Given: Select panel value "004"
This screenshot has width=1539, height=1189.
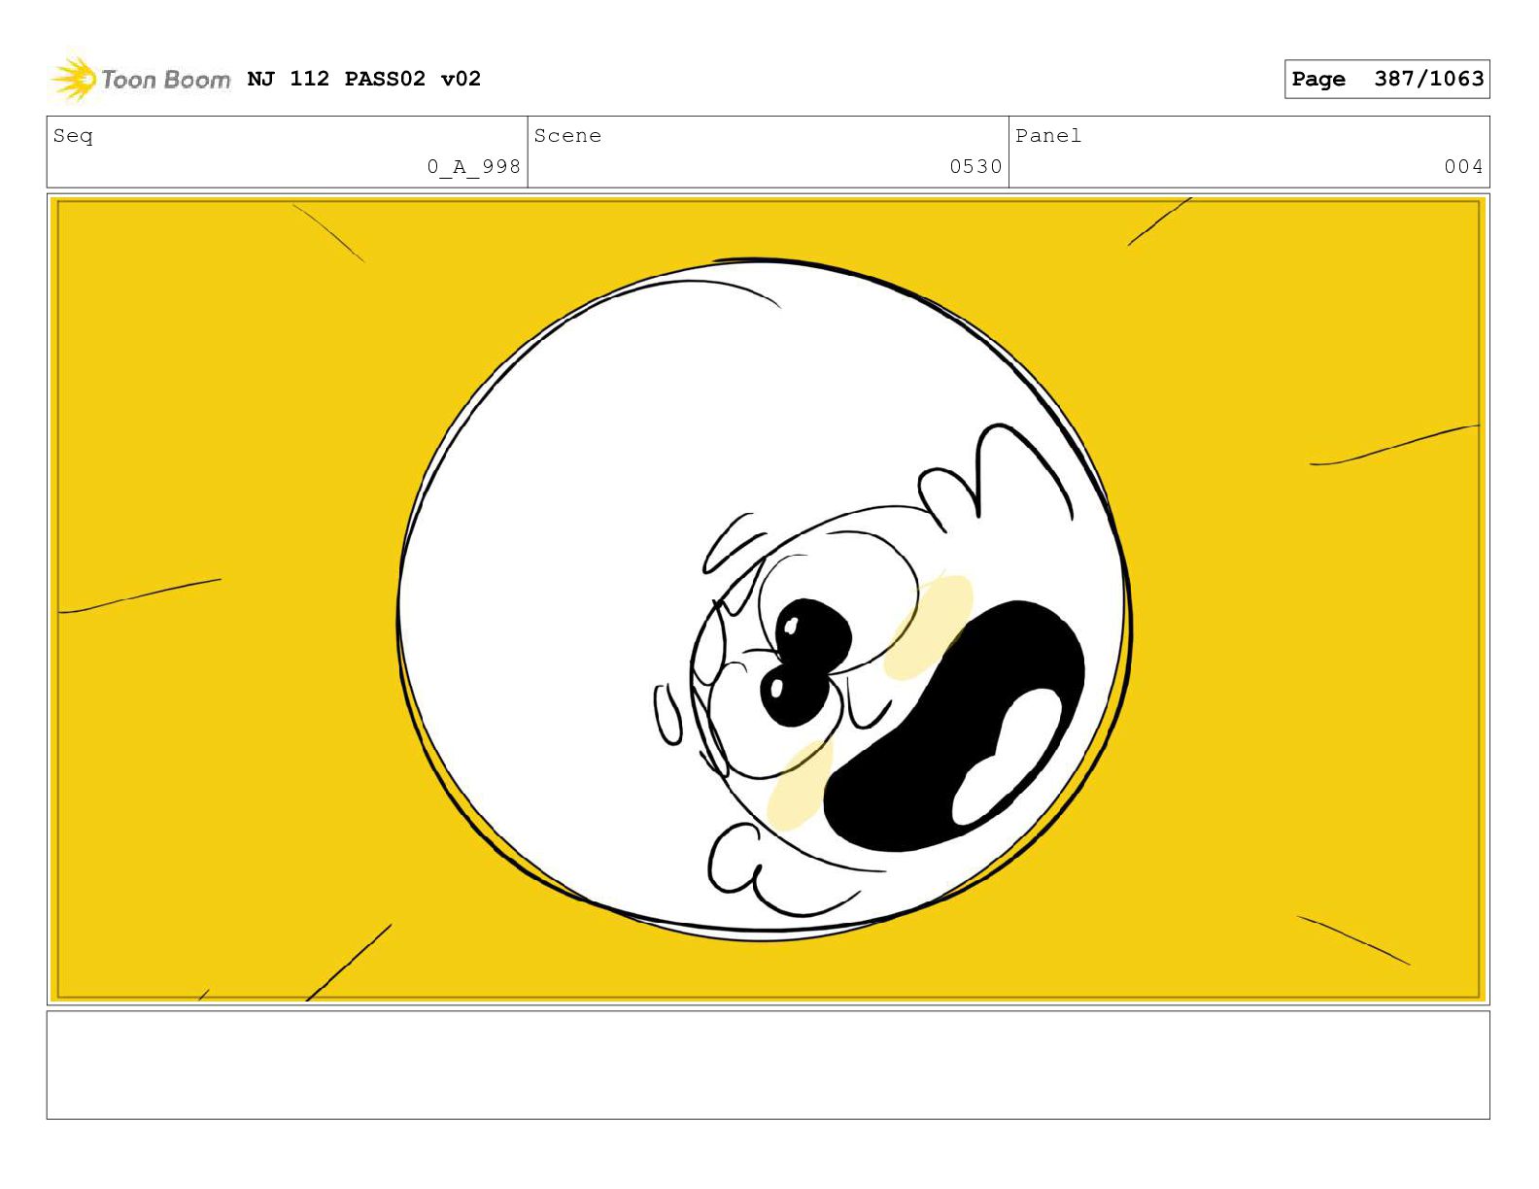Looking at the screenshot, I should [1463, 166].
